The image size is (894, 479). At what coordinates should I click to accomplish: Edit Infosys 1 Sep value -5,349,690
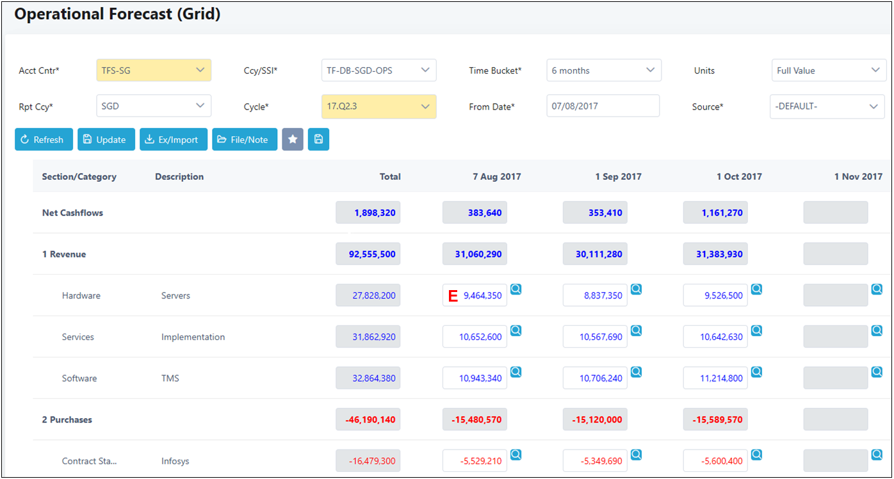click(x=595, y=460)
